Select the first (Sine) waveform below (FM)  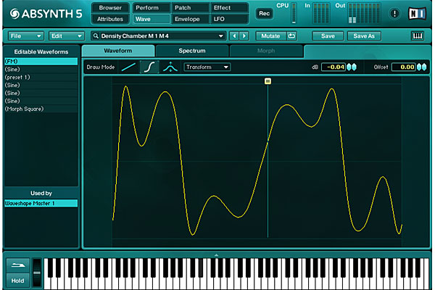pos(41,70)
